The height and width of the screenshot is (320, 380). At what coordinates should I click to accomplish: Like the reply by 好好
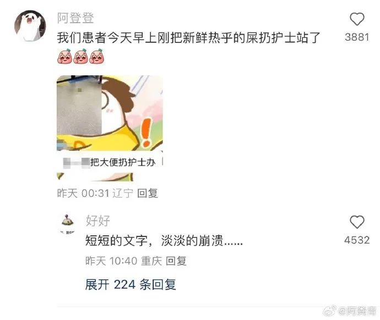point(357,222)
